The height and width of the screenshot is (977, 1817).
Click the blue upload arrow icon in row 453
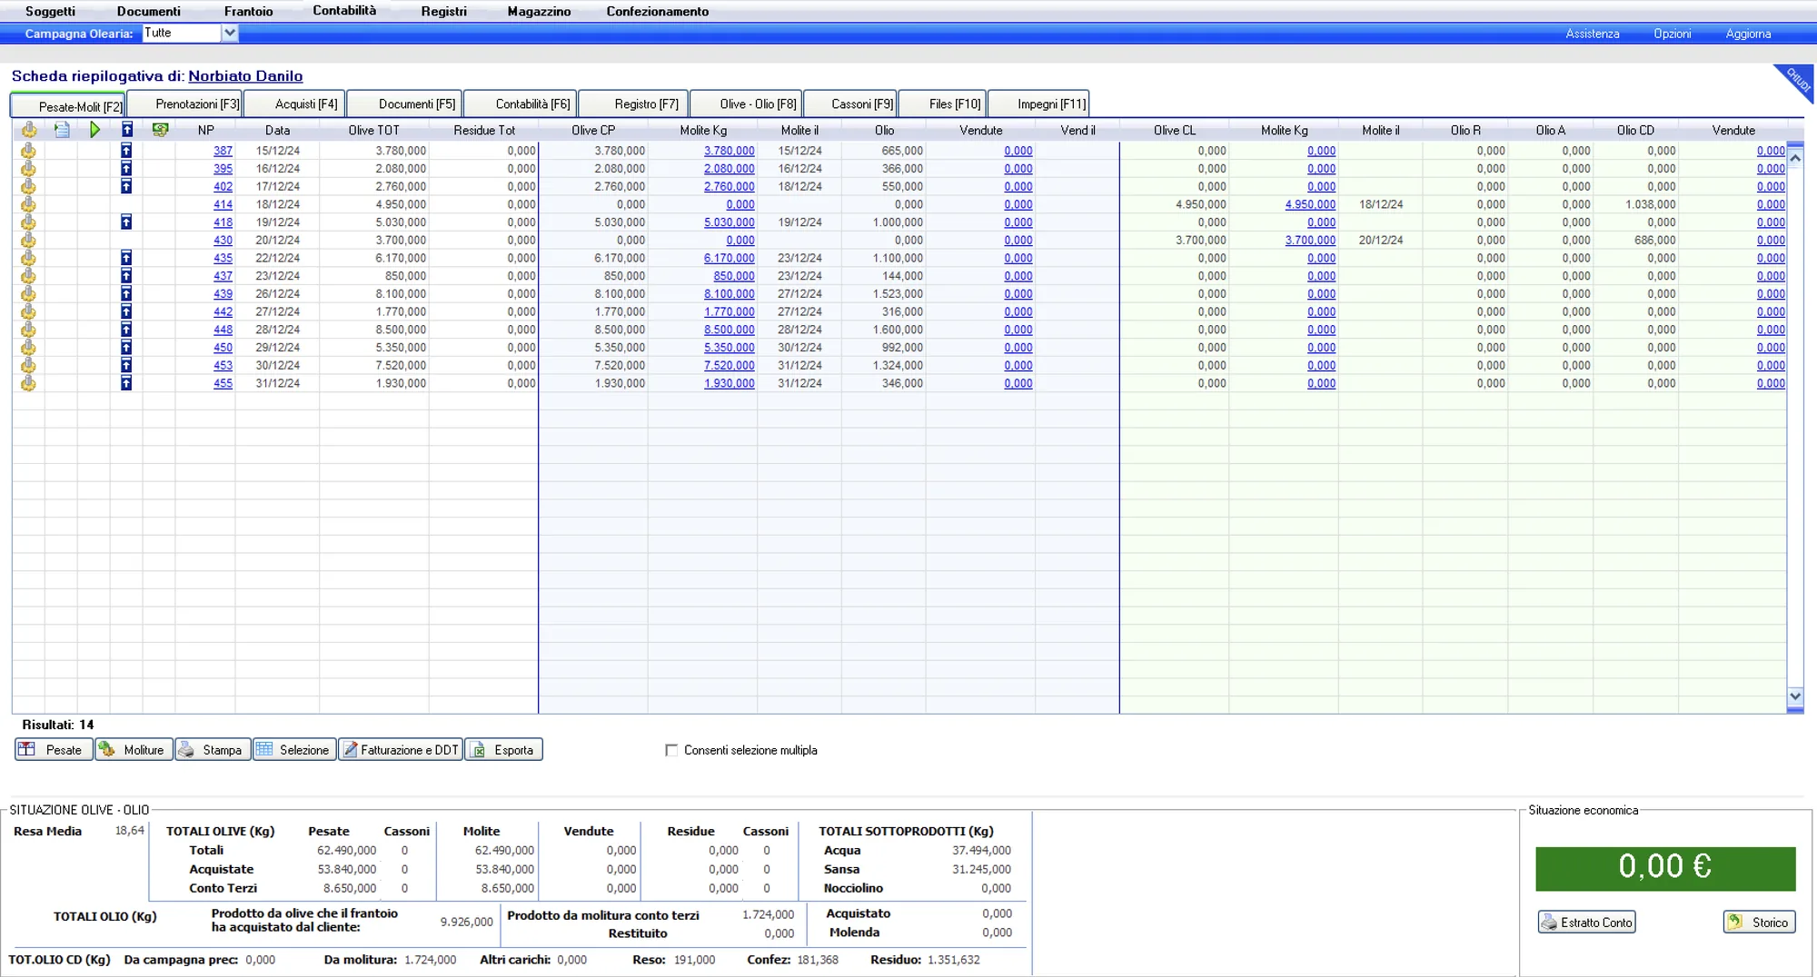pyautogui.click(x=126, y=365)
